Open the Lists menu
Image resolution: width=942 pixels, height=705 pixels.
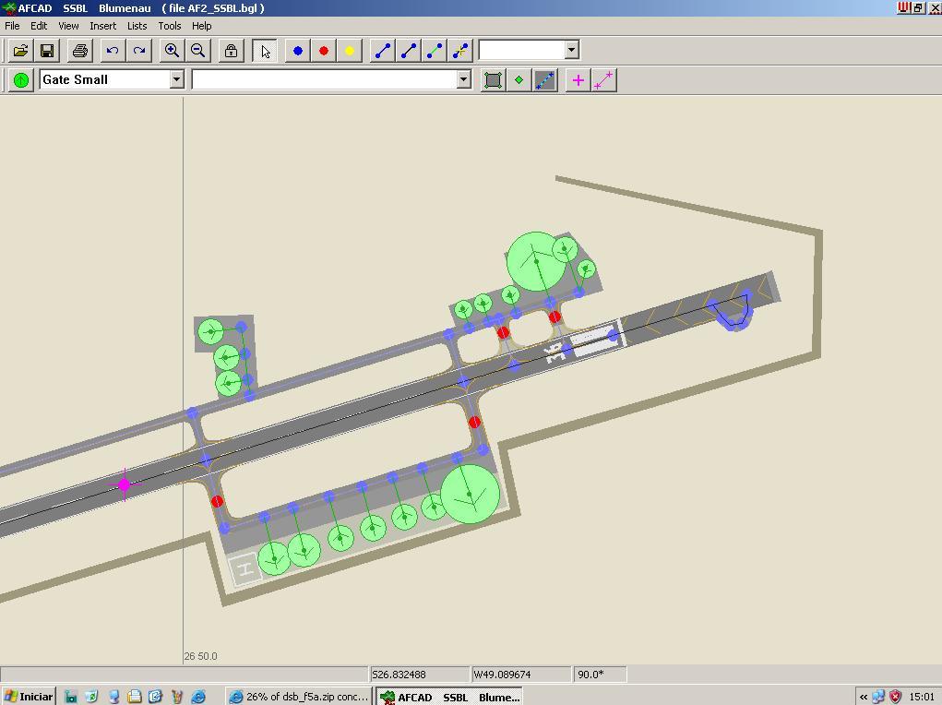click(137, 26)
